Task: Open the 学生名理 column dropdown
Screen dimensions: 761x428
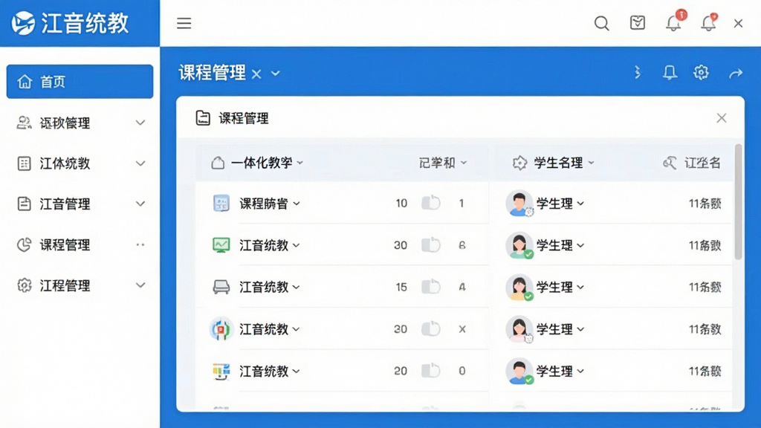Action: pyautogui.click(x=591, y=163)
